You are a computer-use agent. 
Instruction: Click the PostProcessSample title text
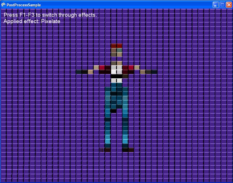[24, 5]
